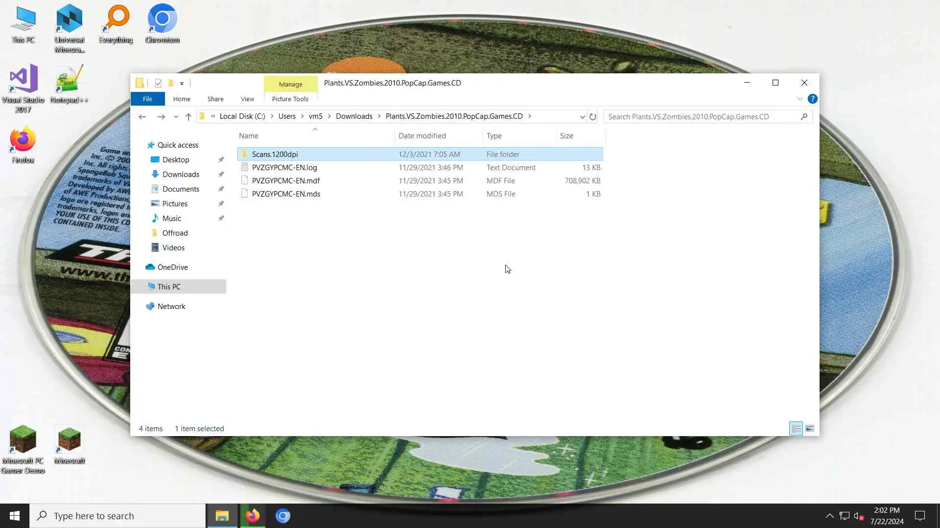Image resolution: width=940 pixels, height=528 pixels.
Task: Click Properties icon in quick access toolbar
Action: [x=158, y=83]
